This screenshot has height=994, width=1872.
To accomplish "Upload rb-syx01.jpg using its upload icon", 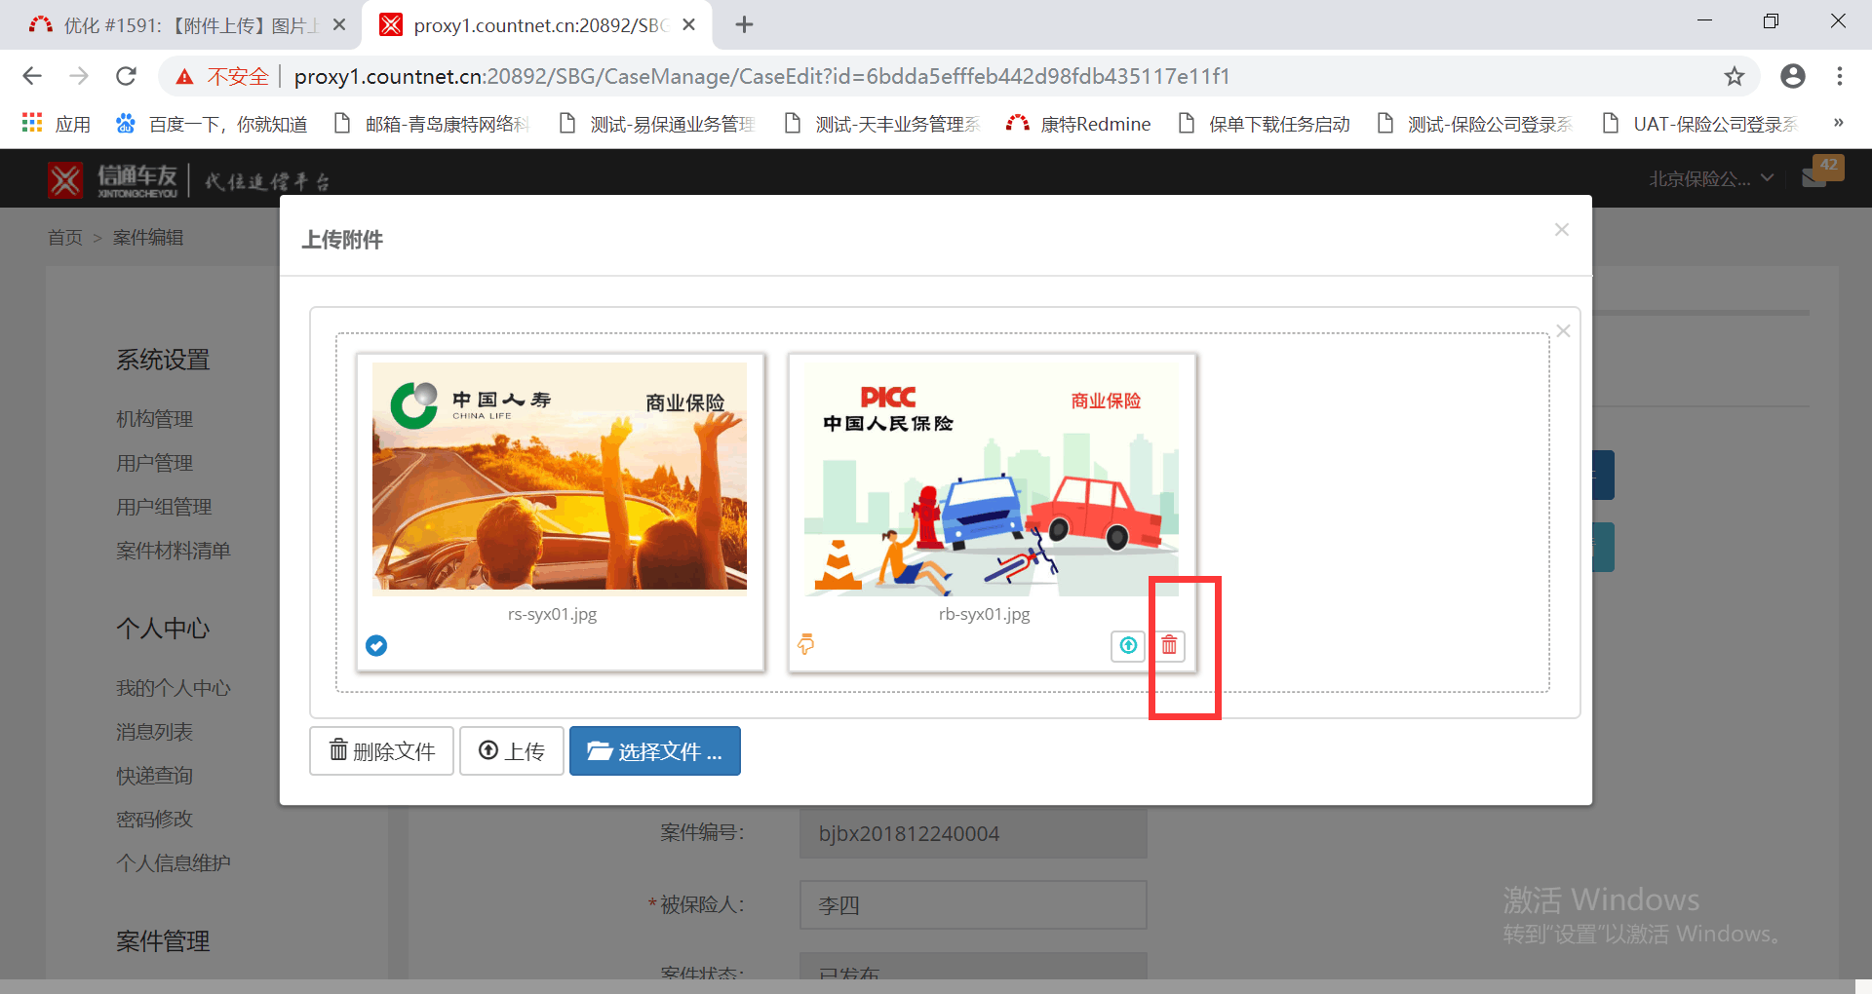I will point(1128,645).
